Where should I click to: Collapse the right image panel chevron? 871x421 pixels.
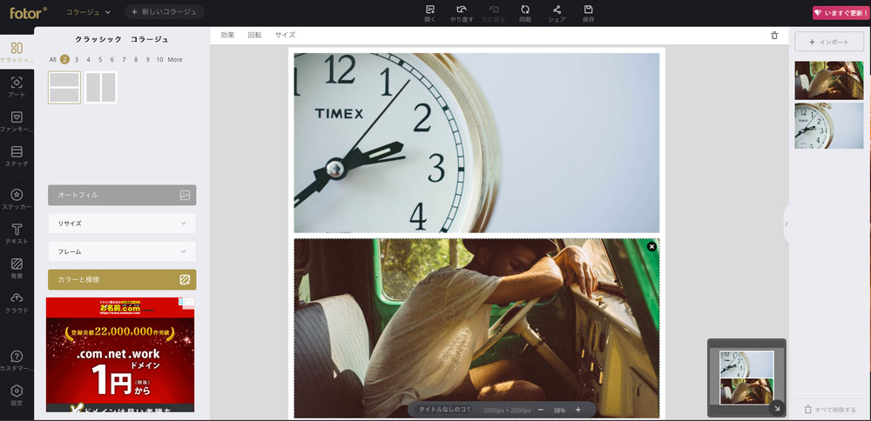point(786,224)
